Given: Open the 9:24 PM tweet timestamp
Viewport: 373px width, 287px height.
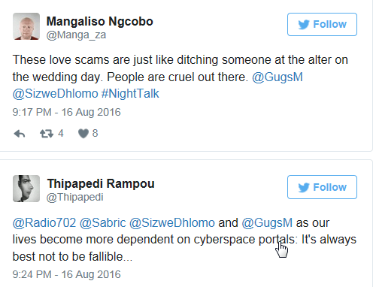Looking at the screenshot, I should click(x=67, y=274).
